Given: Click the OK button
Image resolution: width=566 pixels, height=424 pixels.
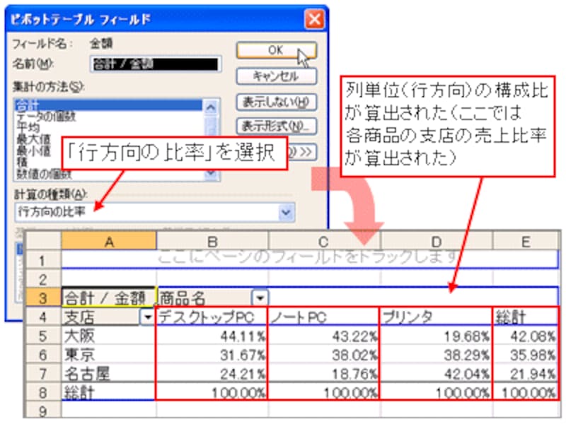Looking at the screenshot, I should [276, 50].
